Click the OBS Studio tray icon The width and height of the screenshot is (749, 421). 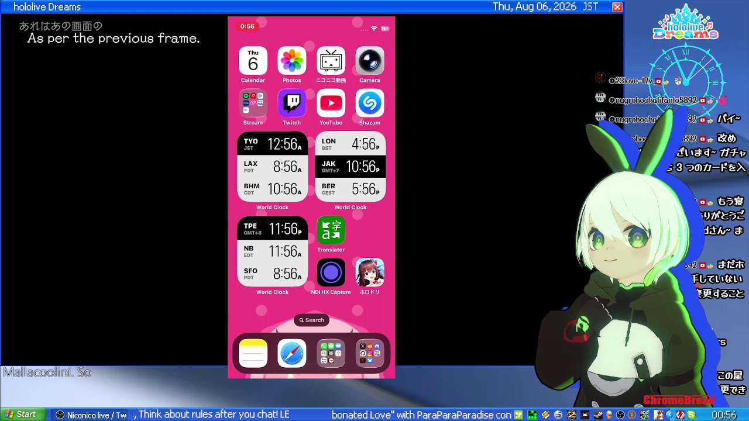(620, 415)
